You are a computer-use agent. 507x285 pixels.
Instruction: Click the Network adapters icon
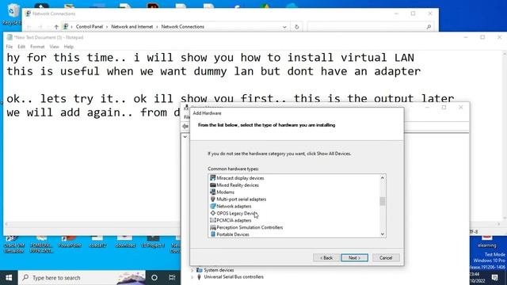(213, 206)
